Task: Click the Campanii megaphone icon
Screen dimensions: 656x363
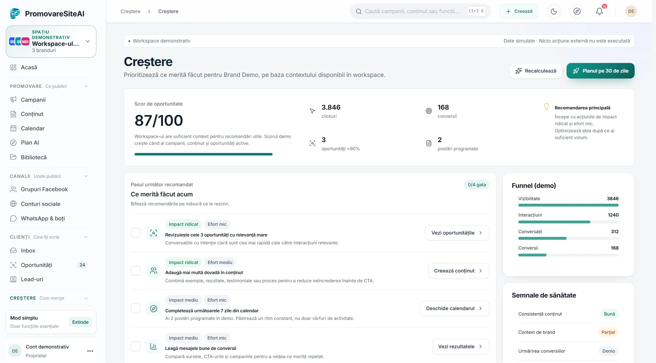Action: coord(13,100)
